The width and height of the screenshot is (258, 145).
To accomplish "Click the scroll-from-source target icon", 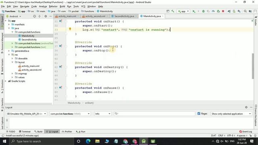I will 34,16.
